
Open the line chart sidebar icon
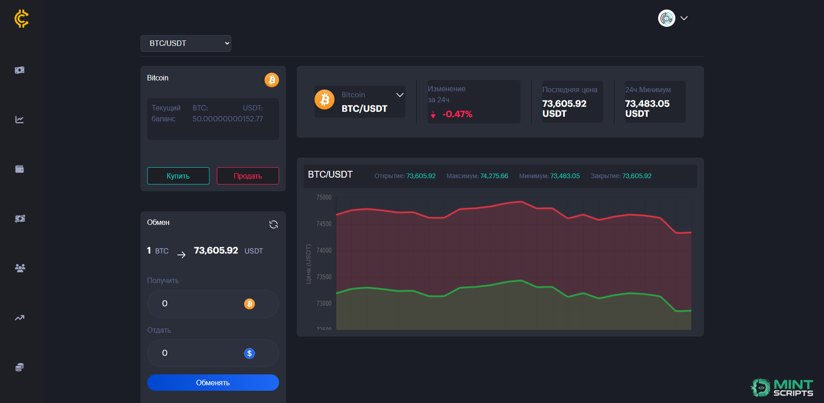pyautogui.click(x=20, y=119)
